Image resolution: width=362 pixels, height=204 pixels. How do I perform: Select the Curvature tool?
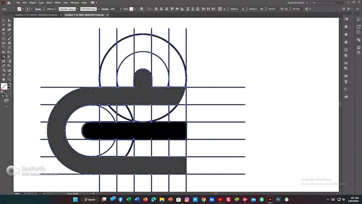9,30
